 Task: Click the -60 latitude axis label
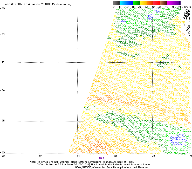click(2, 153)
